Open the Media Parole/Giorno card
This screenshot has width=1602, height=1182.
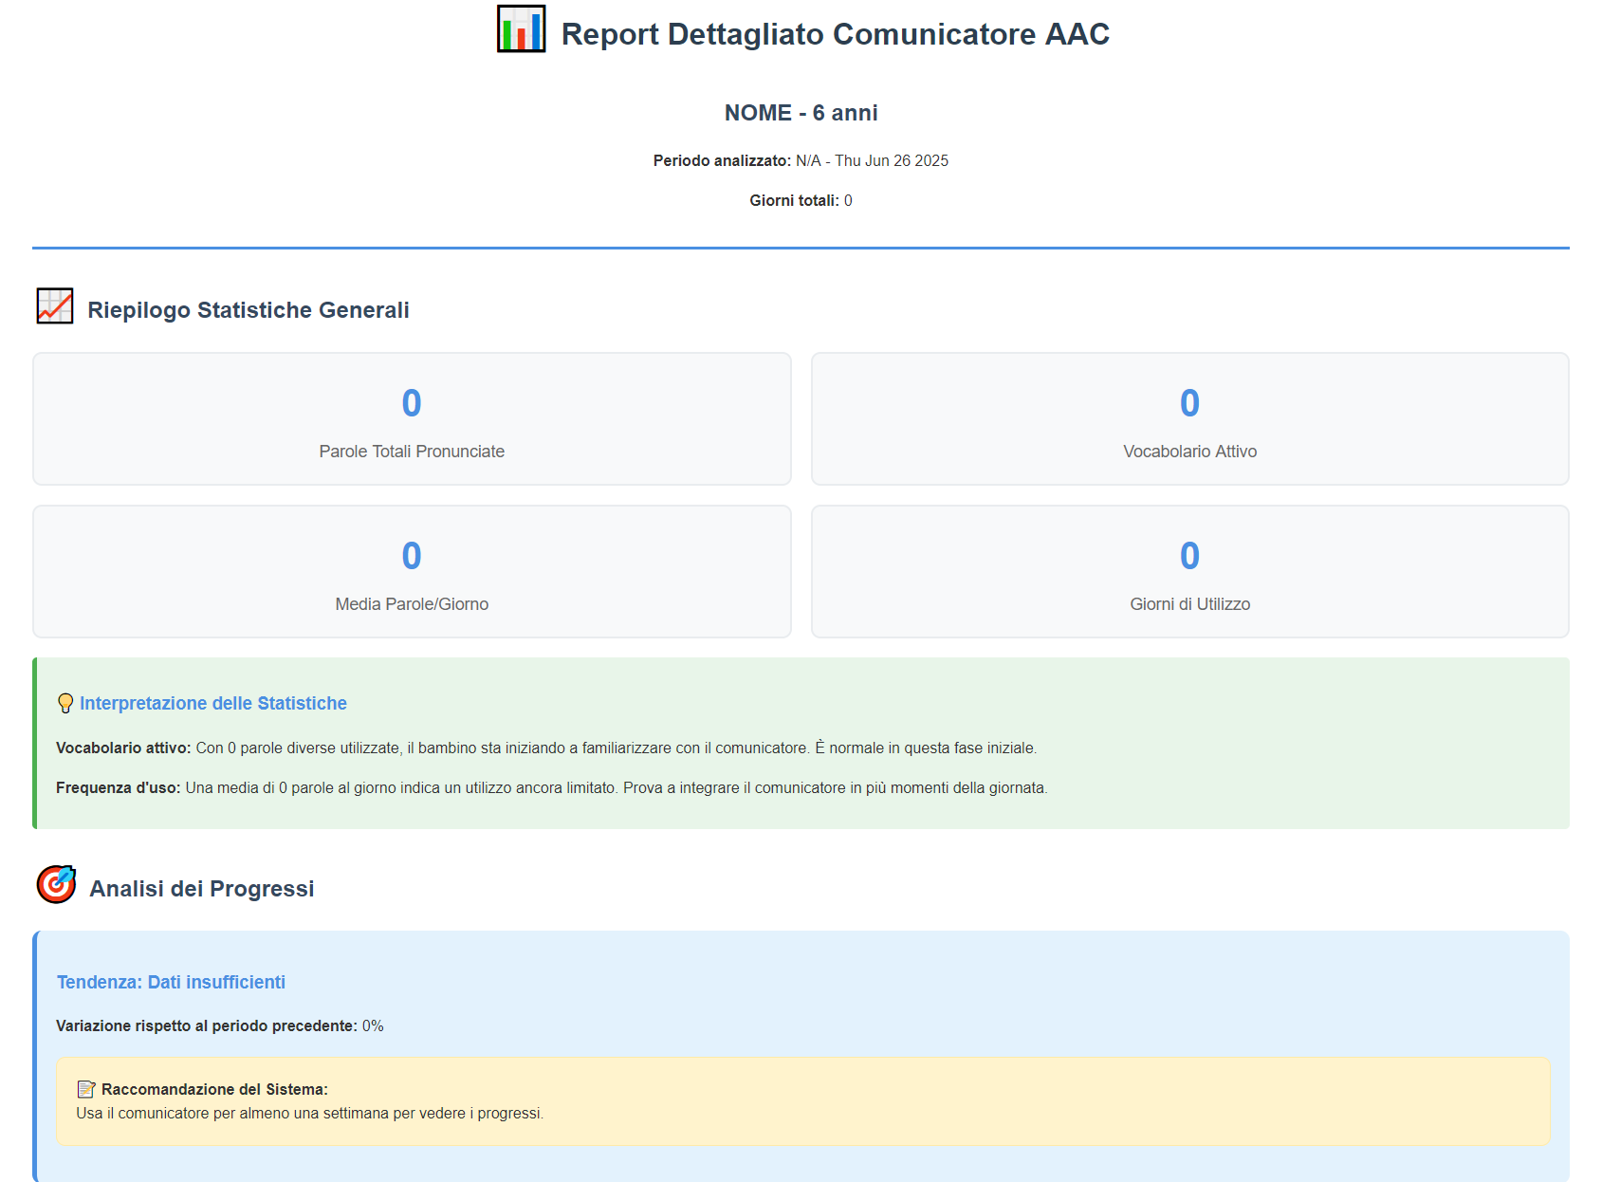[412, 571]
